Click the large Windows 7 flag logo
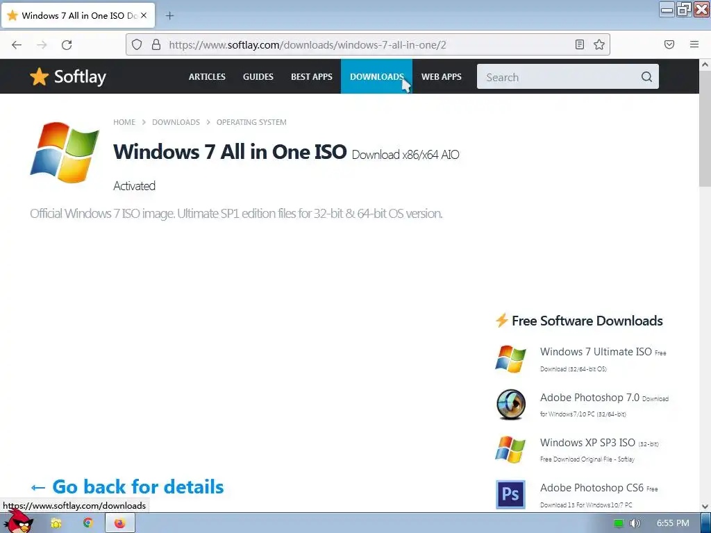This screenshot has width=711, height=533. (x=65, y=152)
